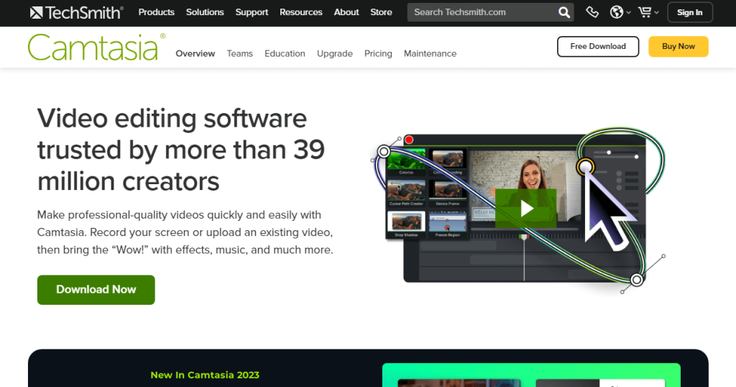Open the Maintenance tab
The width and height of the screenshot is (736, 387).
(x=430, y=53)
